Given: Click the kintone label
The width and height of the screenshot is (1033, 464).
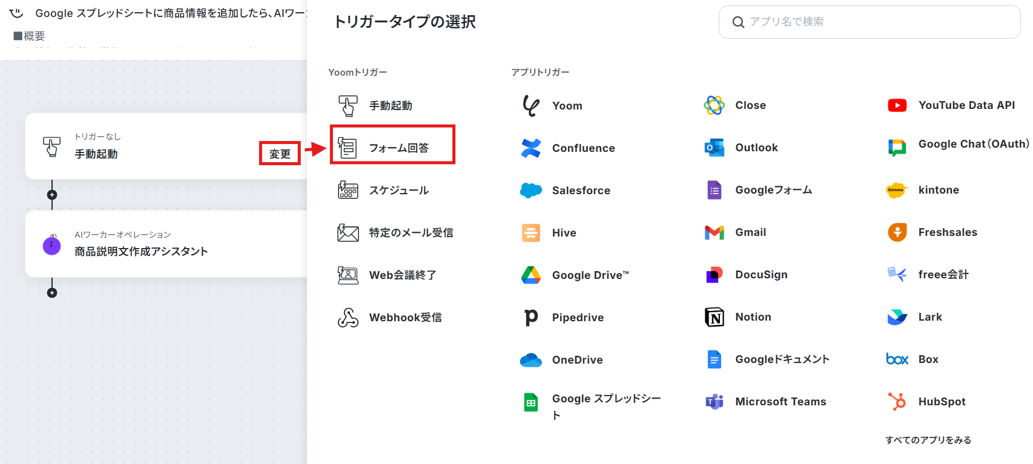Looking at the screenshot, I should coord(939,190).
